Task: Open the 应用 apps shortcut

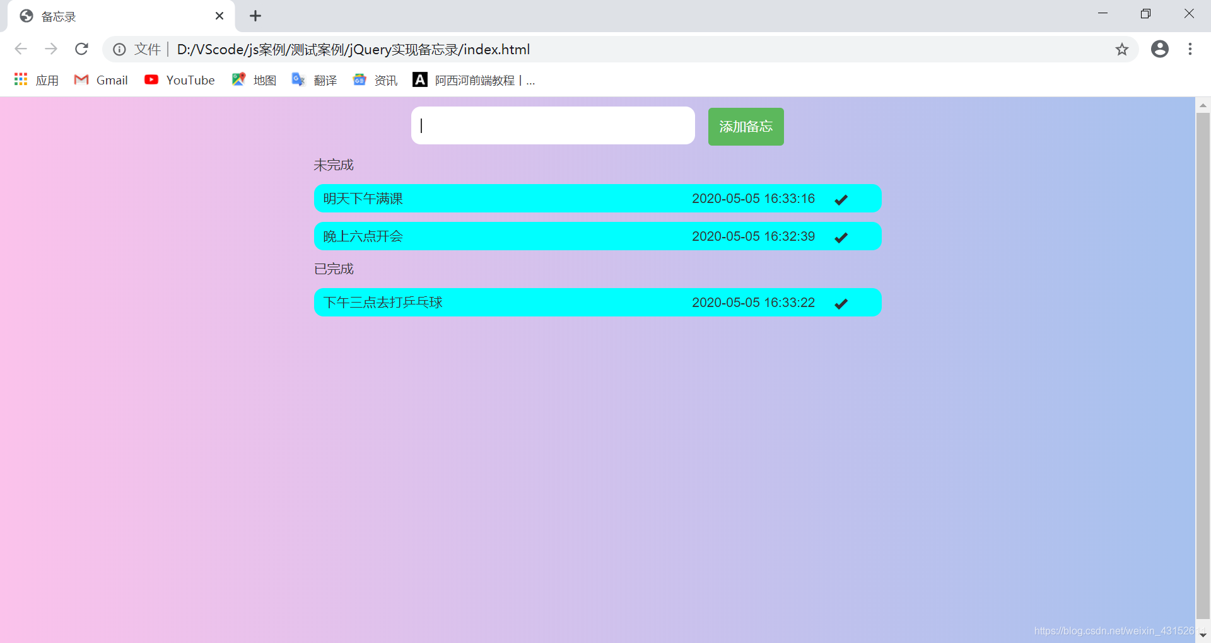Action: click(37, 80)
